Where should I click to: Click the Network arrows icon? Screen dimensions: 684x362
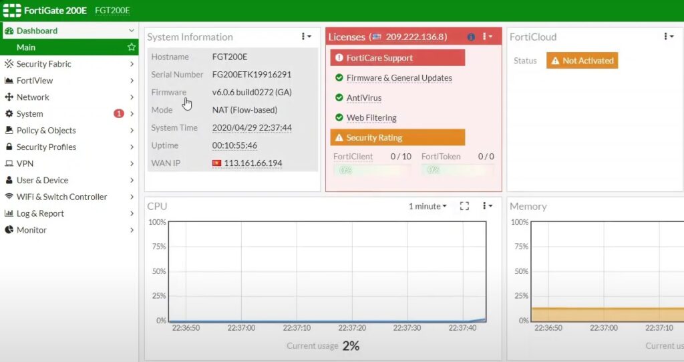[9, 97]
